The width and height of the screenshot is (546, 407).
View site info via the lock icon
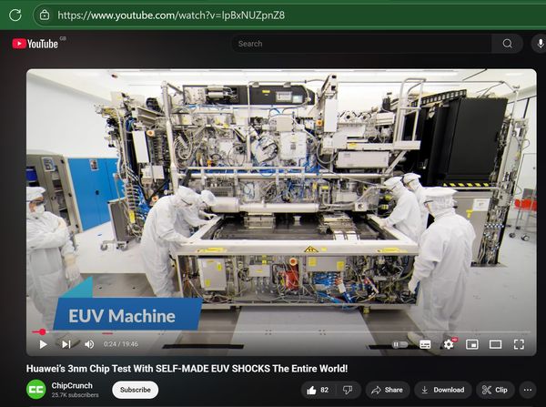[45, 15]
